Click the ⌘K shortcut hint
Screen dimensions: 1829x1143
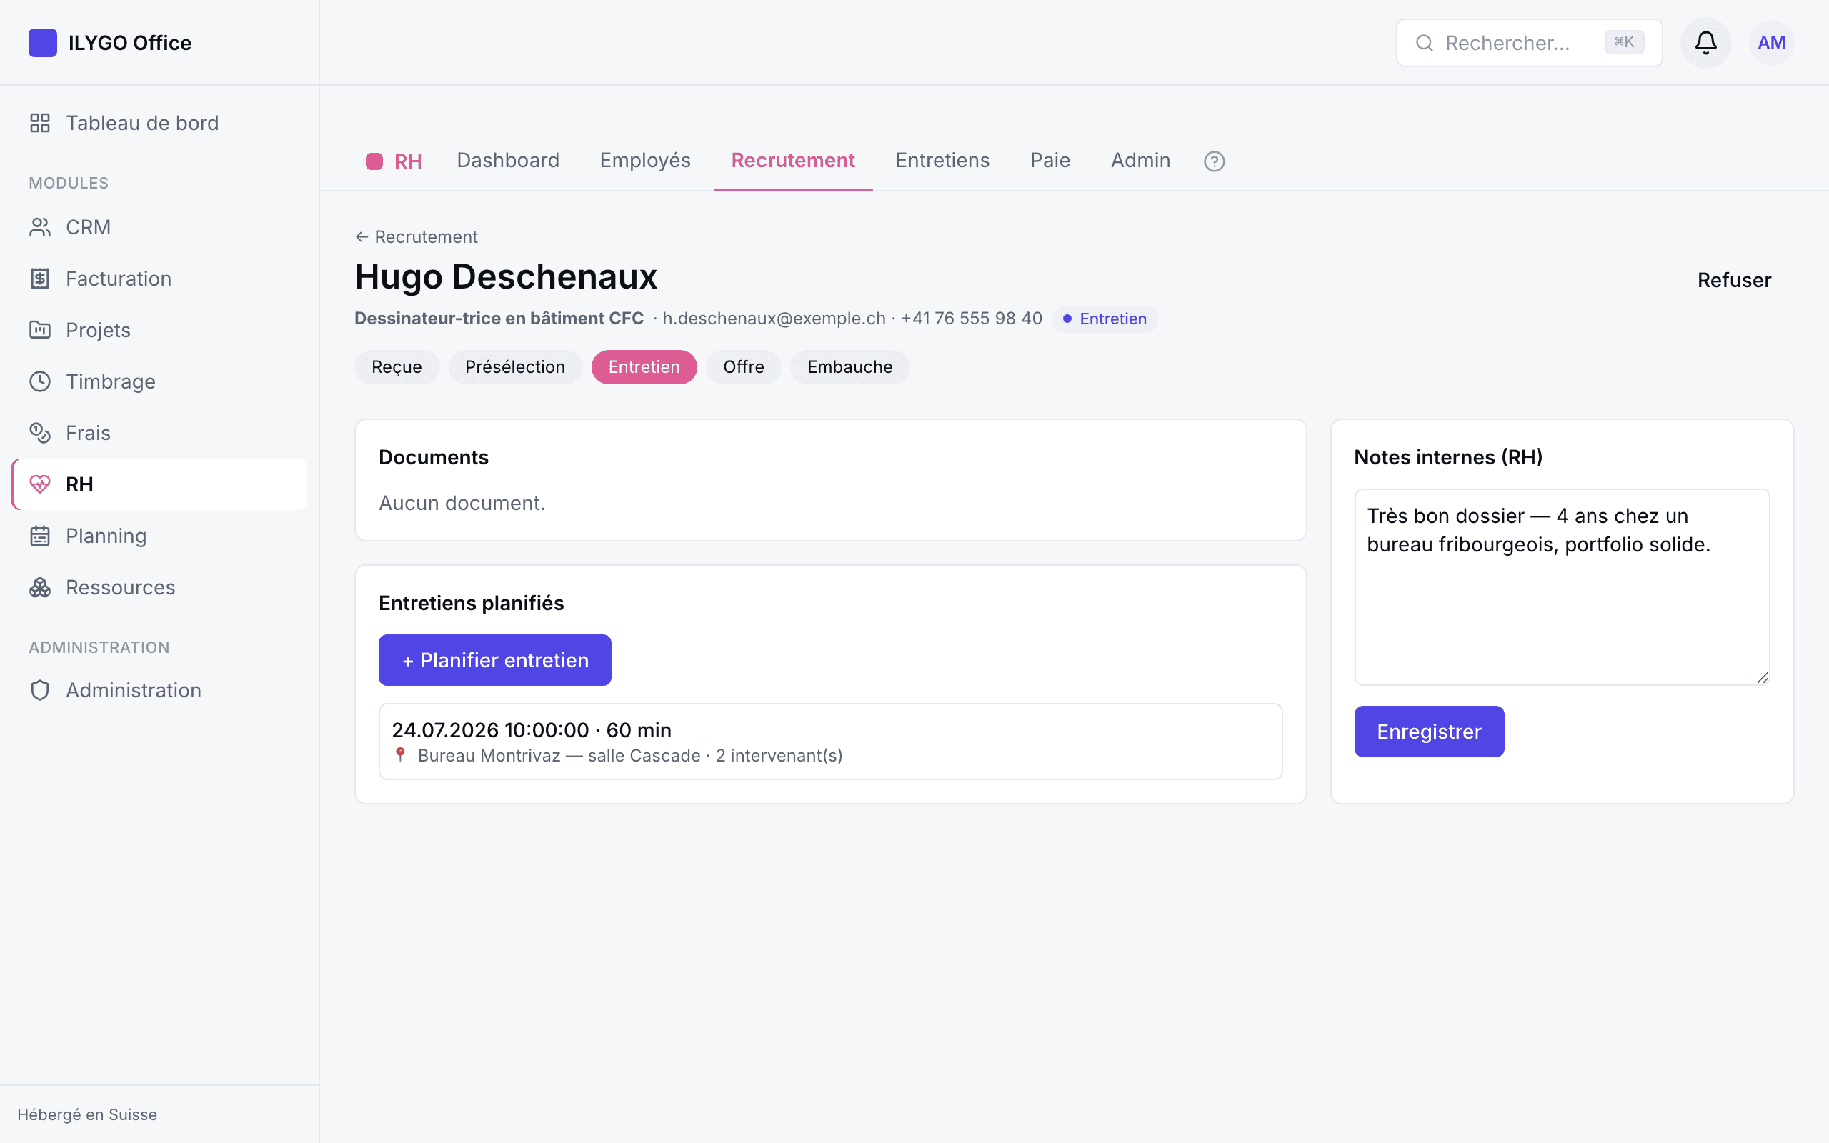[x=1624, y=42]
